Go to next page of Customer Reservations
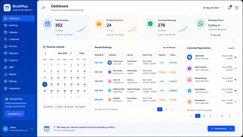The height and width of the screenshot is (137, 243). click(230, 116)
